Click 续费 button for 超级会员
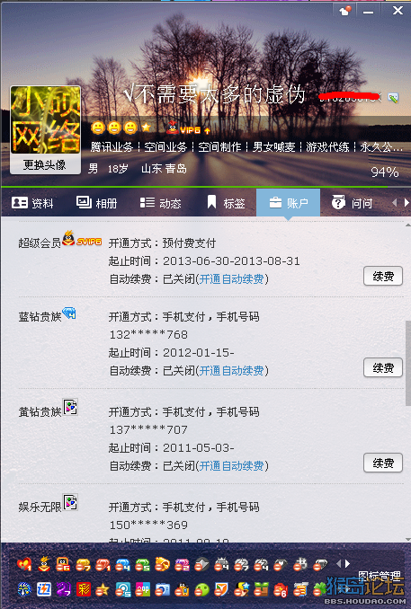The width and height of the screenshot is (411, 609). pyautogui.click(x=383, y=276)
